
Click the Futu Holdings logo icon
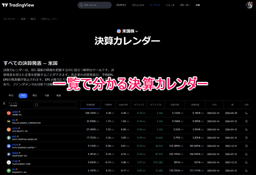(x=9, y=146)
